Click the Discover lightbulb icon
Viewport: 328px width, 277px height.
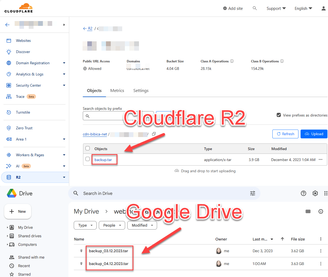point(9,52)
